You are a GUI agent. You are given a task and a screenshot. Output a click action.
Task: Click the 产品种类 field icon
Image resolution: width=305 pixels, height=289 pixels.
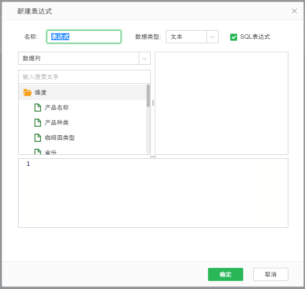38,123
